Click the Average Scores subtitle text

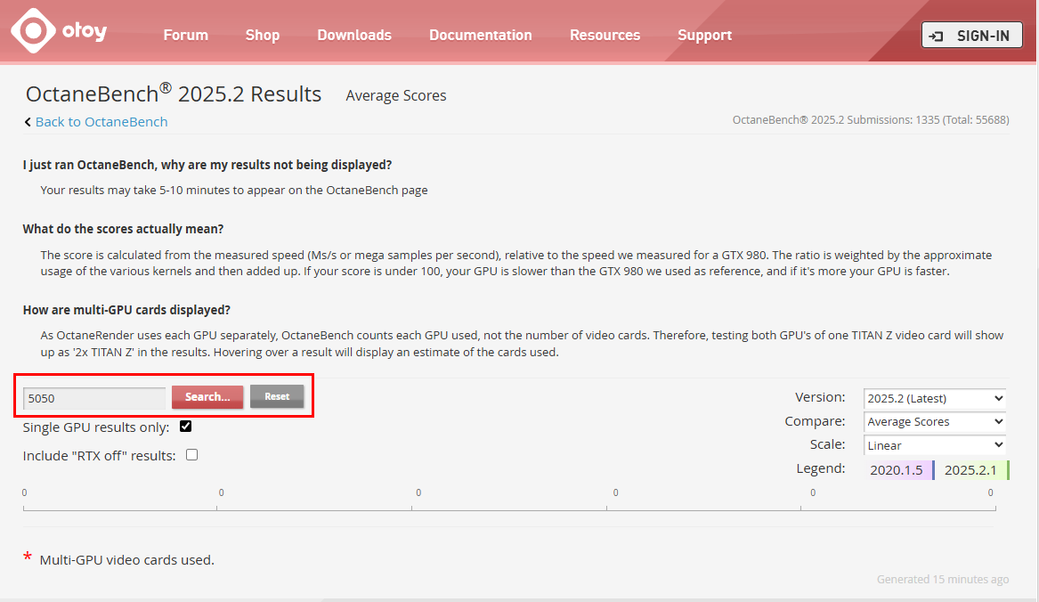click(396, 95)
